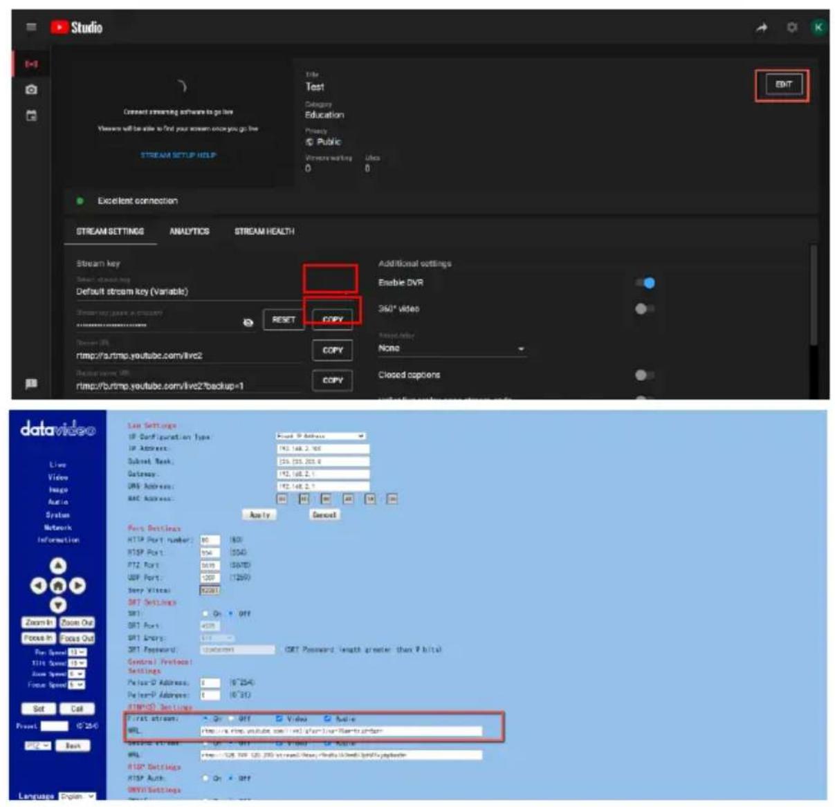Switch to the Stream Settings tab

click(110, 231)
